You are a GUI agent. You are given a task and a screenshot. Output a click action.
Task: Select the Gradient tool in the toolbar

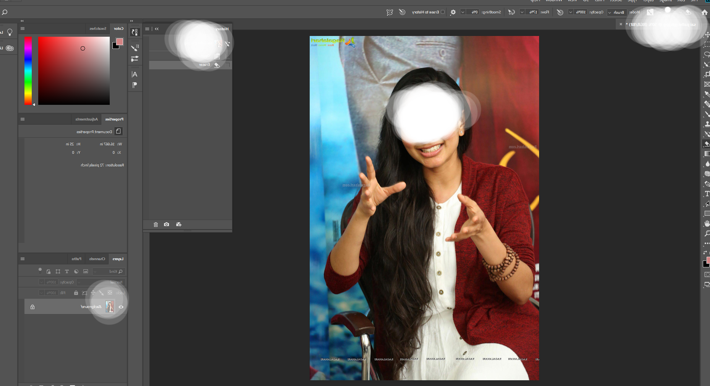(x=707, y=154)
